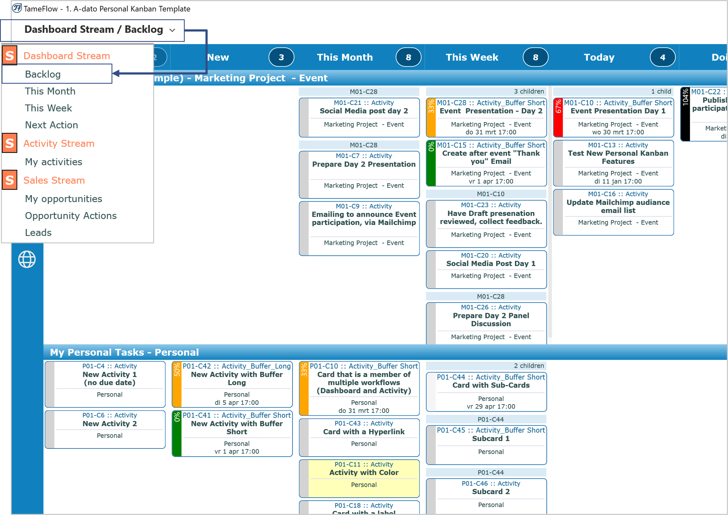Open the Card with a Hyperlink card

tap(359, 438)
